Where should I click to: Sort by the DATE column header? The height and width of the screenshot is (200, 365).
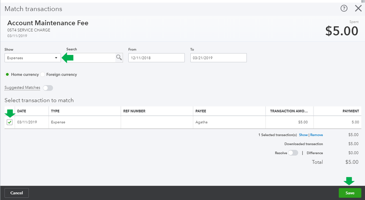point(22,111)
